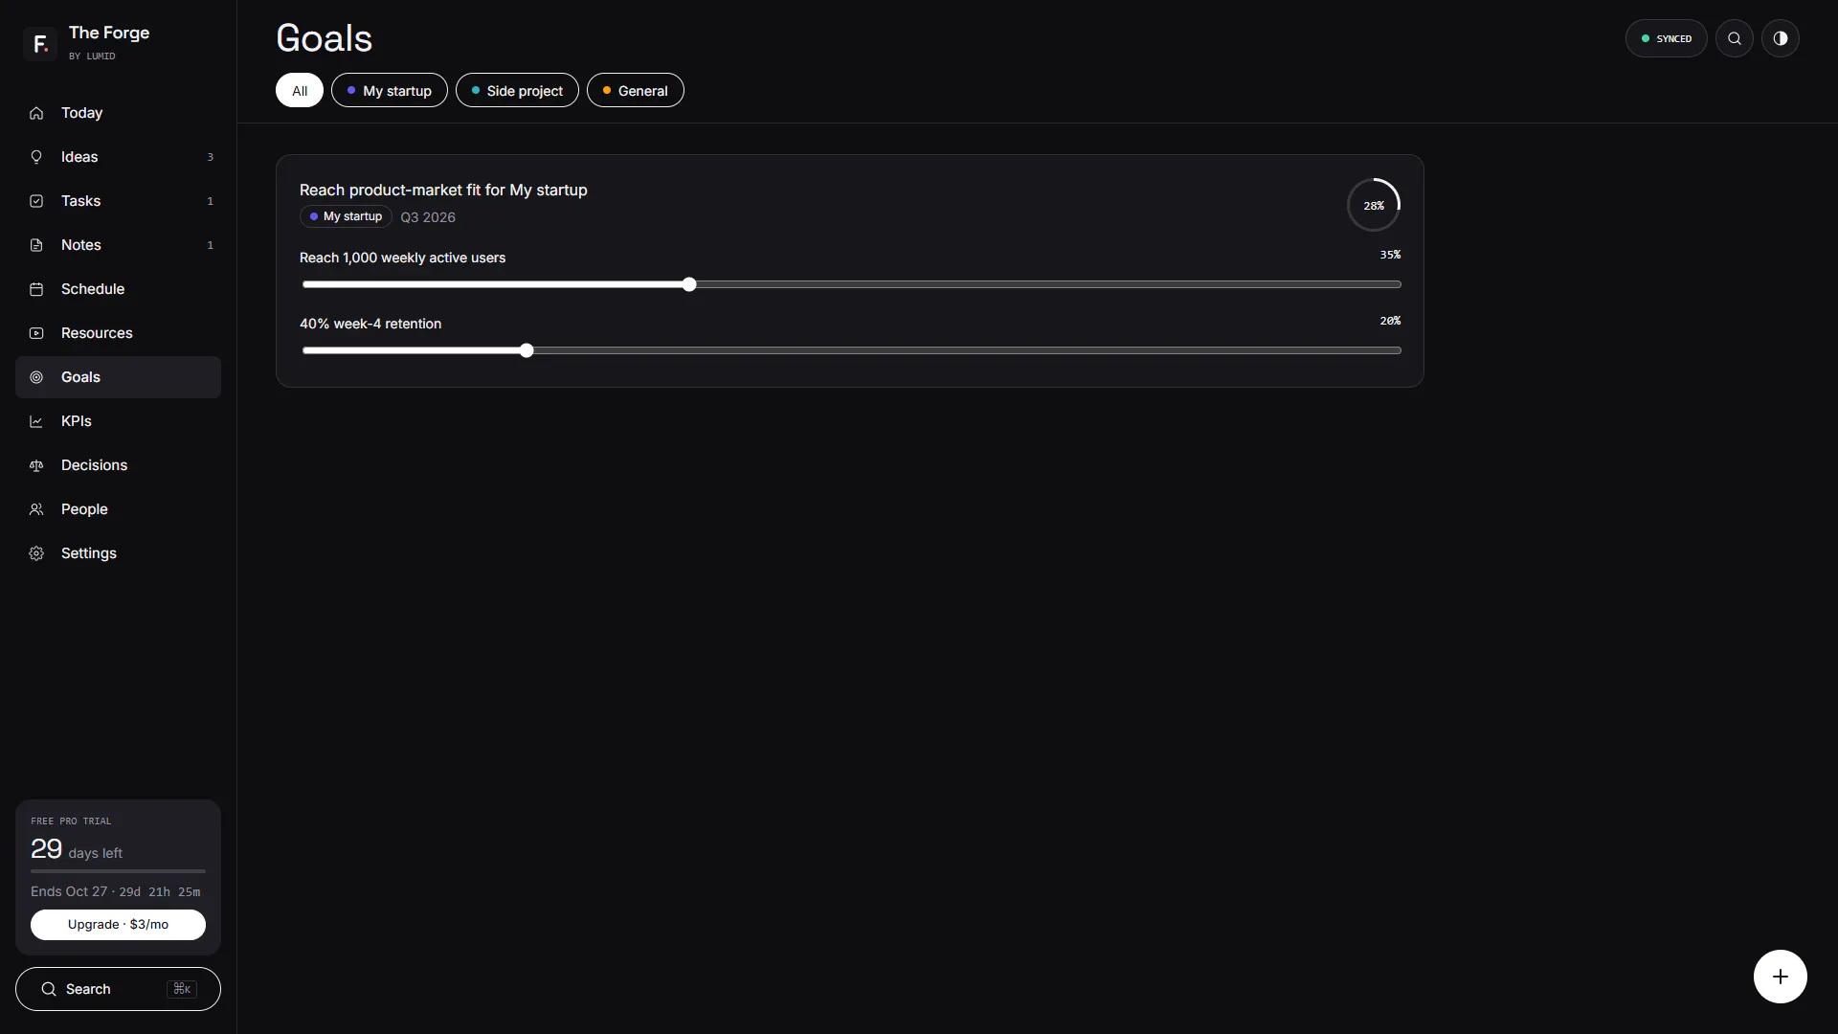Image resolution: width=1838 pixels, height=1034 pixels.
Task: Click the 28% circular progress ring
Action: pos(1373,205)
